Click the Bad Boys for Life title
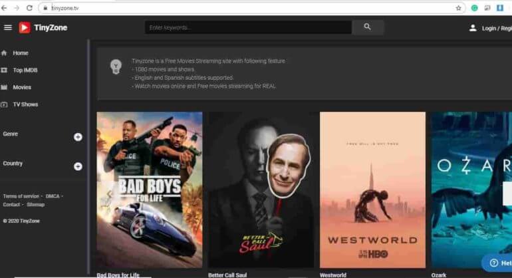Screen dimensions: 512x278 click(x=118, y=275)
